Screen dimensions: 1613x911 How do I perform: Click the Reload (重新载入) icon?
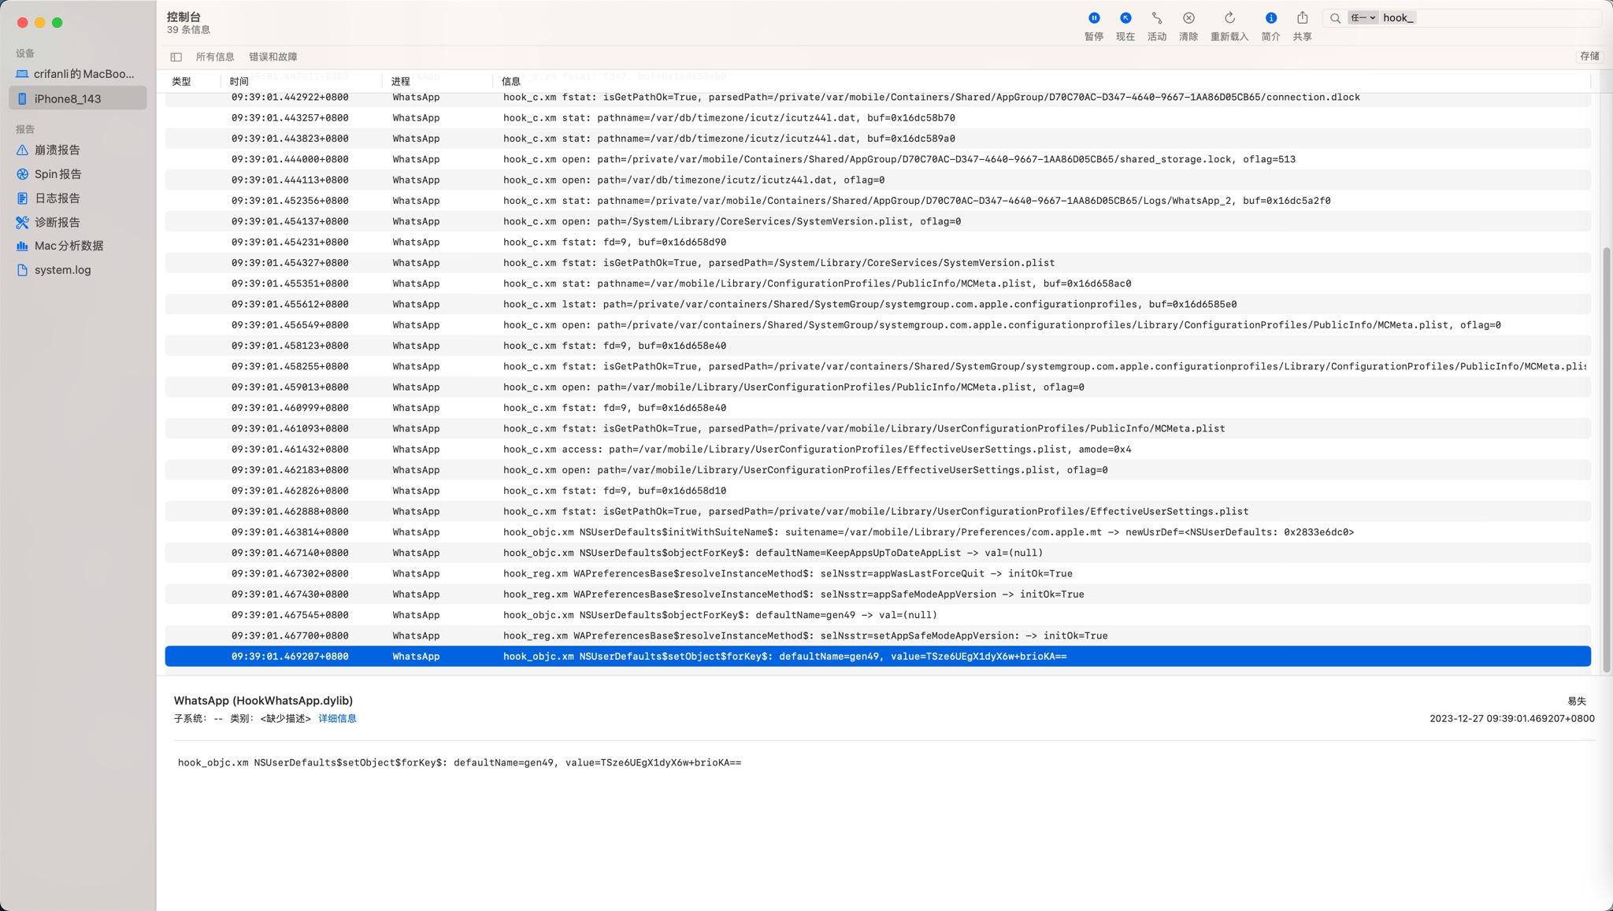point(1229,18)
